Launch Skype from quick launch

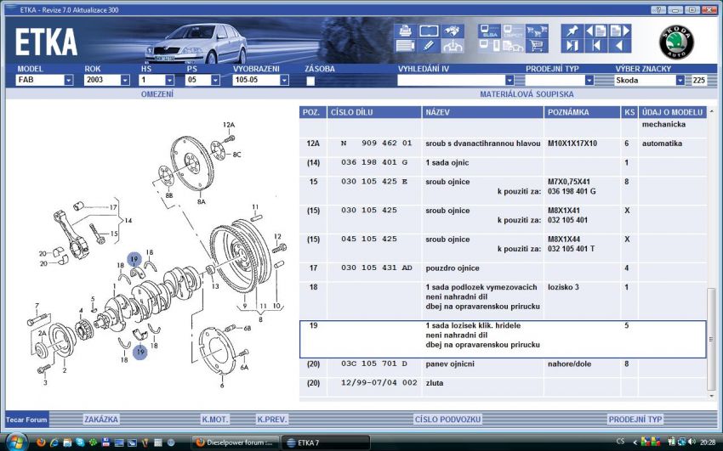80,443
